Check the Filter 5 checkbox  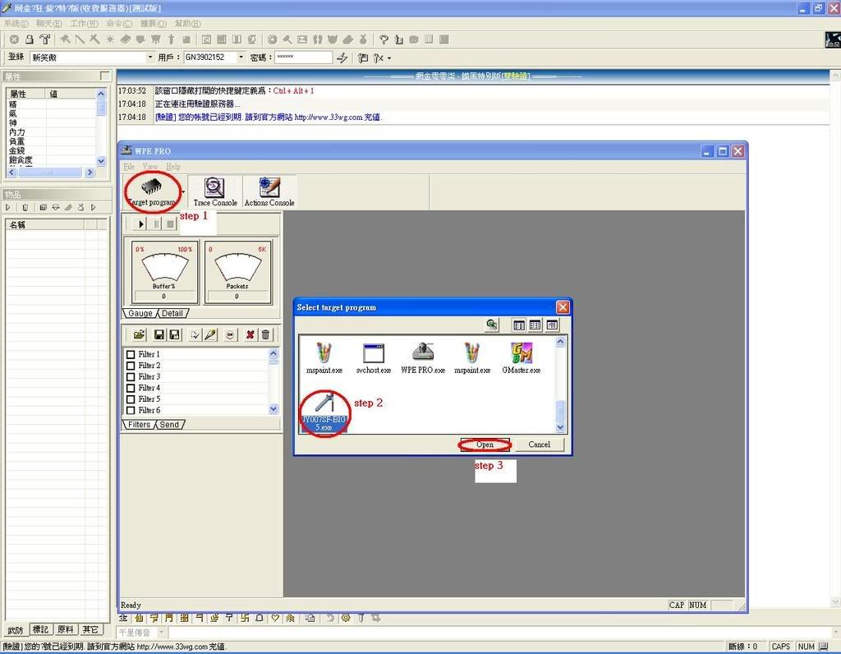(131, 399)
